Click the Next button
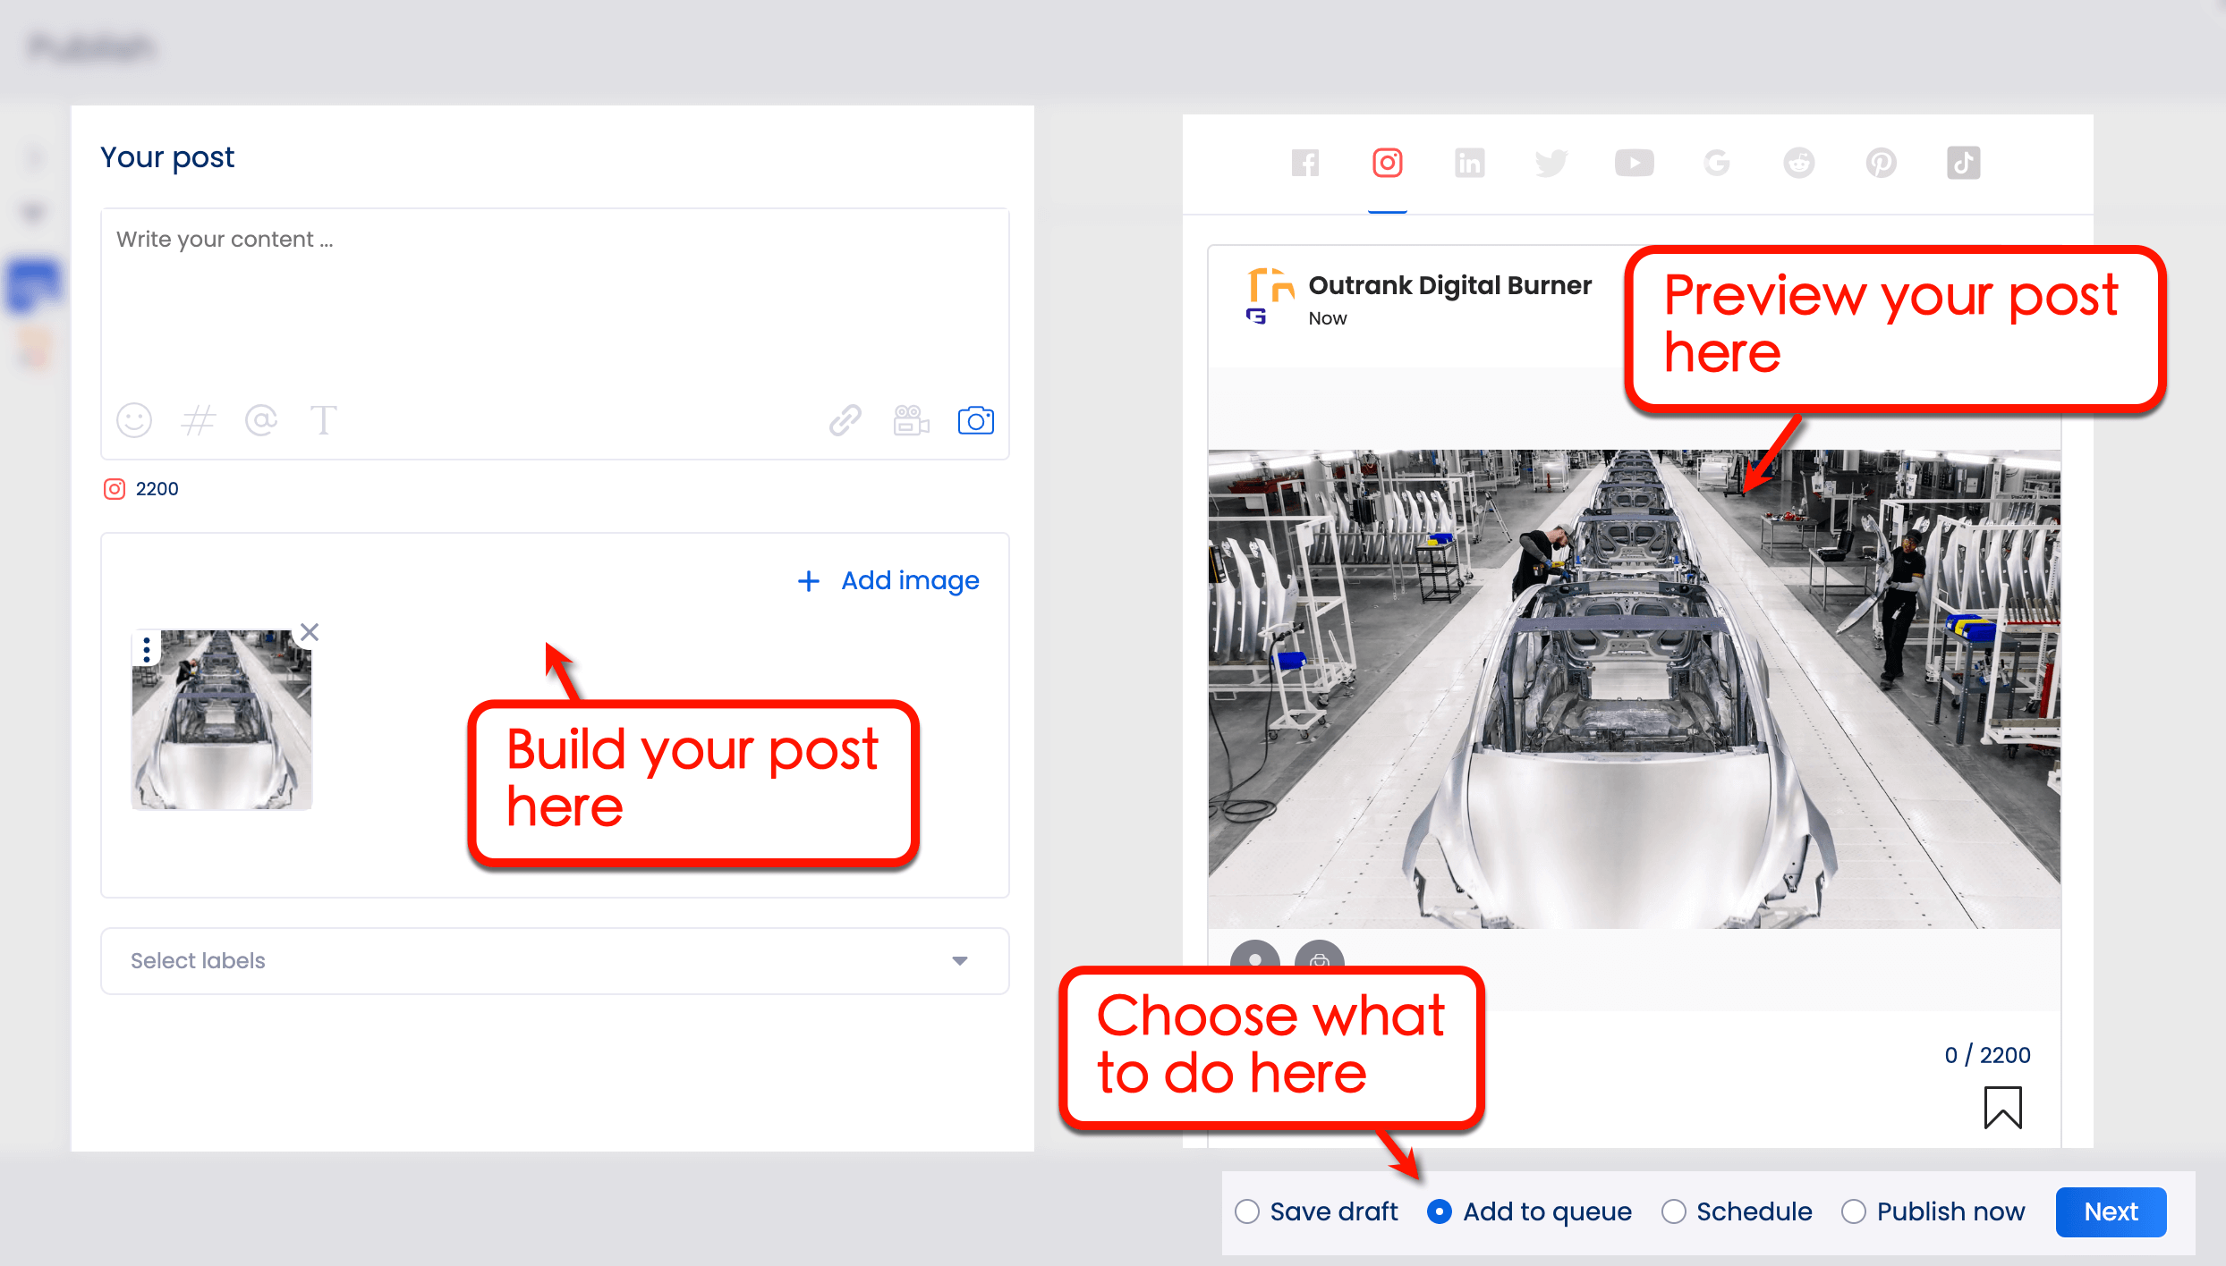This screenshot has height=1266, width=2226. click(x=2111, y=1211)
